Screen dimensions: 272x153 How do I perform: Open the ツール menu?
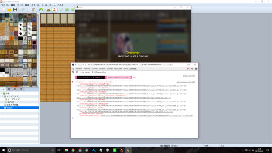click(44, 5)
